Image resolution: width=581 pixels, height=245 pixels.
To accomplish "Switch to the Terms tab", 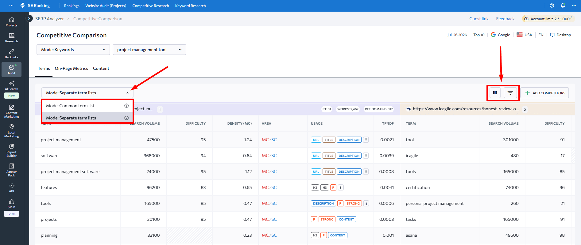I will 44,68.
